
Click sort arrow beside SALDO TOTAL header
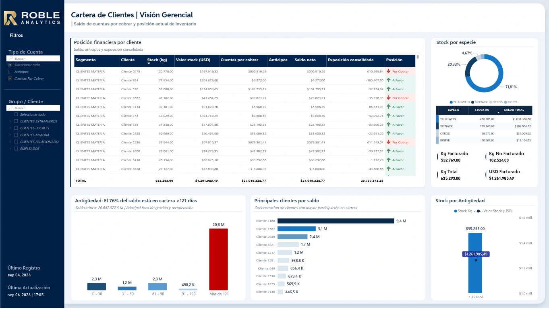point(499,113)
